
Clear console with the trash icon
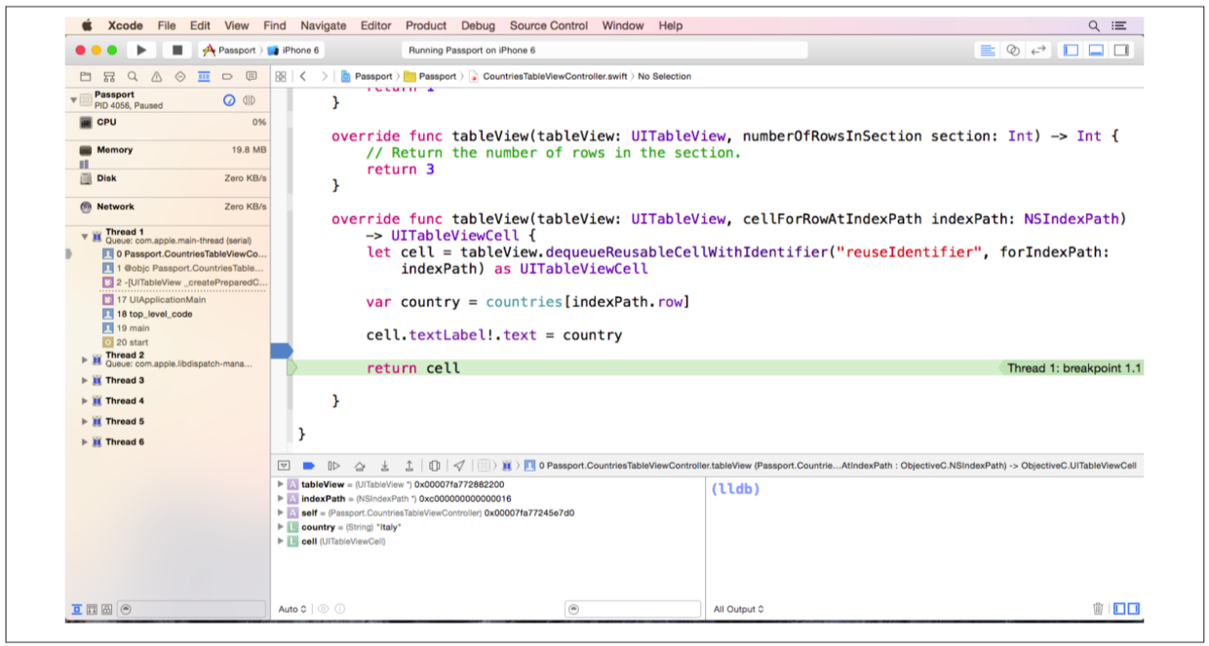1098,609
